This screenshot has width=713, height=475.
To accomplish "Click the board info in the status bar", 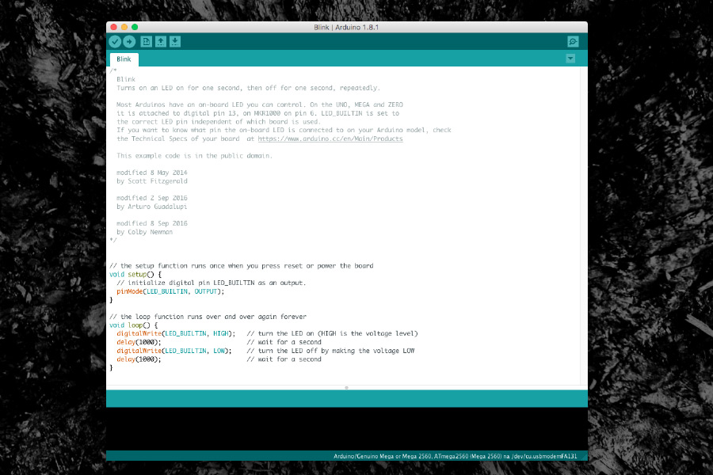I will tap(457, 456).
